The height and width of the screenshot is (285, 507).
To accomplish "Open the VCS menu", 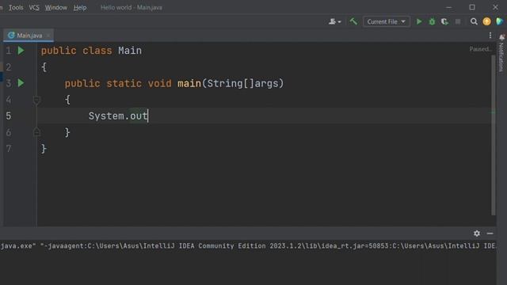I will (34, 7).
